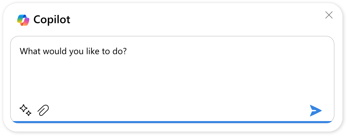
Task: Submit using the paper-plane send button
Action: click(316, 110)
